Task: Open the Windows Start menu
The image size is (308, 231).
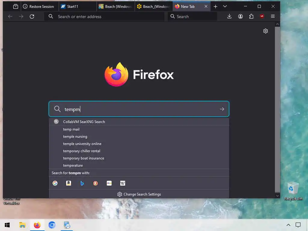Action: pos(7,225)
